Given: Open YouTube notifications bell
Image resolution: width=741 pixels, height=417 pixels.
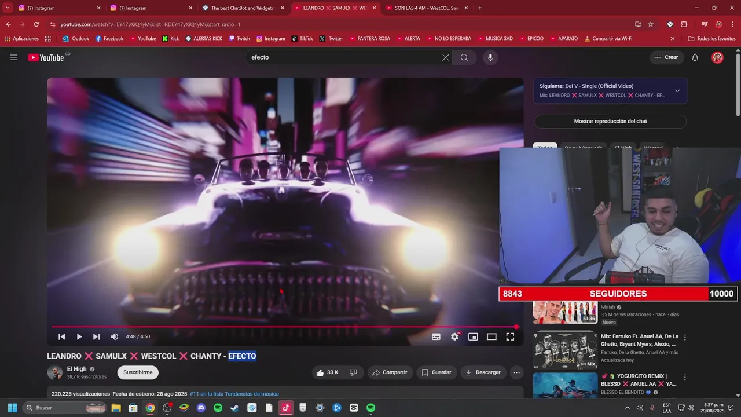Looking at the screenshot, I should click(x=695, y=57).
